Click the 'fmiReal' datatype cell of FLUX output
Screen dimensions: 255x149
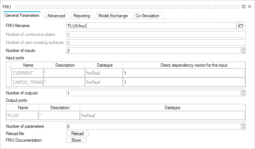point(162,115)
